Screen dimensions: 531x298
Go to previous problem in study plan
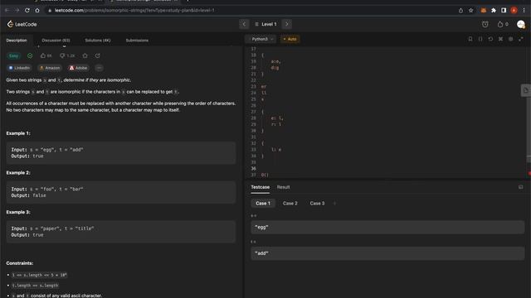click(x=244, y=24)
